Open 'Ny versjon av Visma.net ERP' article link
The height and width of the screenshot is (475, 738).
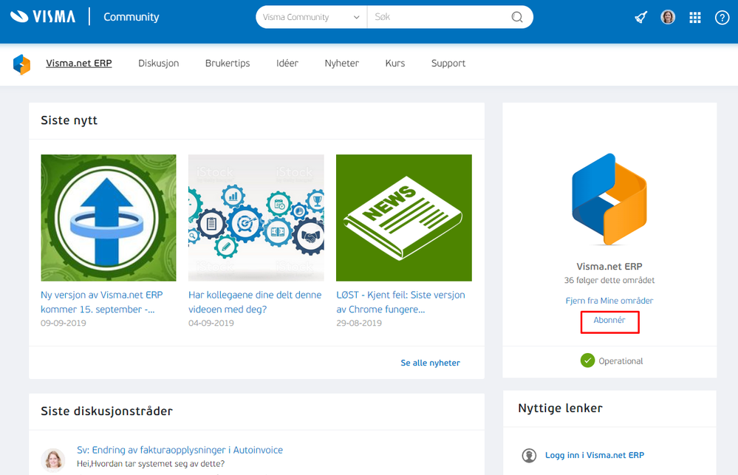tap(102, 301)
